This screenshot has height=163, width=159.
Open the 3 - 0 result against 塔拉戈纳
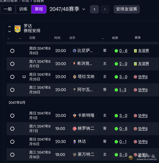click(x=123, y=77)
